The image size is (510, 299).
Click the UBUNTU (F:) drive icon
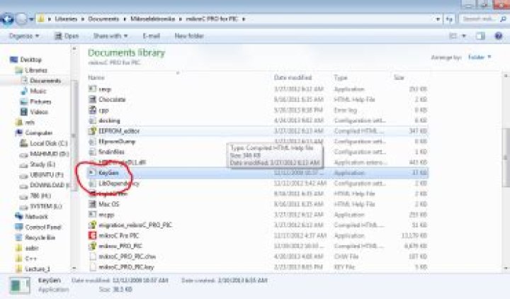(x=24, y=176)
